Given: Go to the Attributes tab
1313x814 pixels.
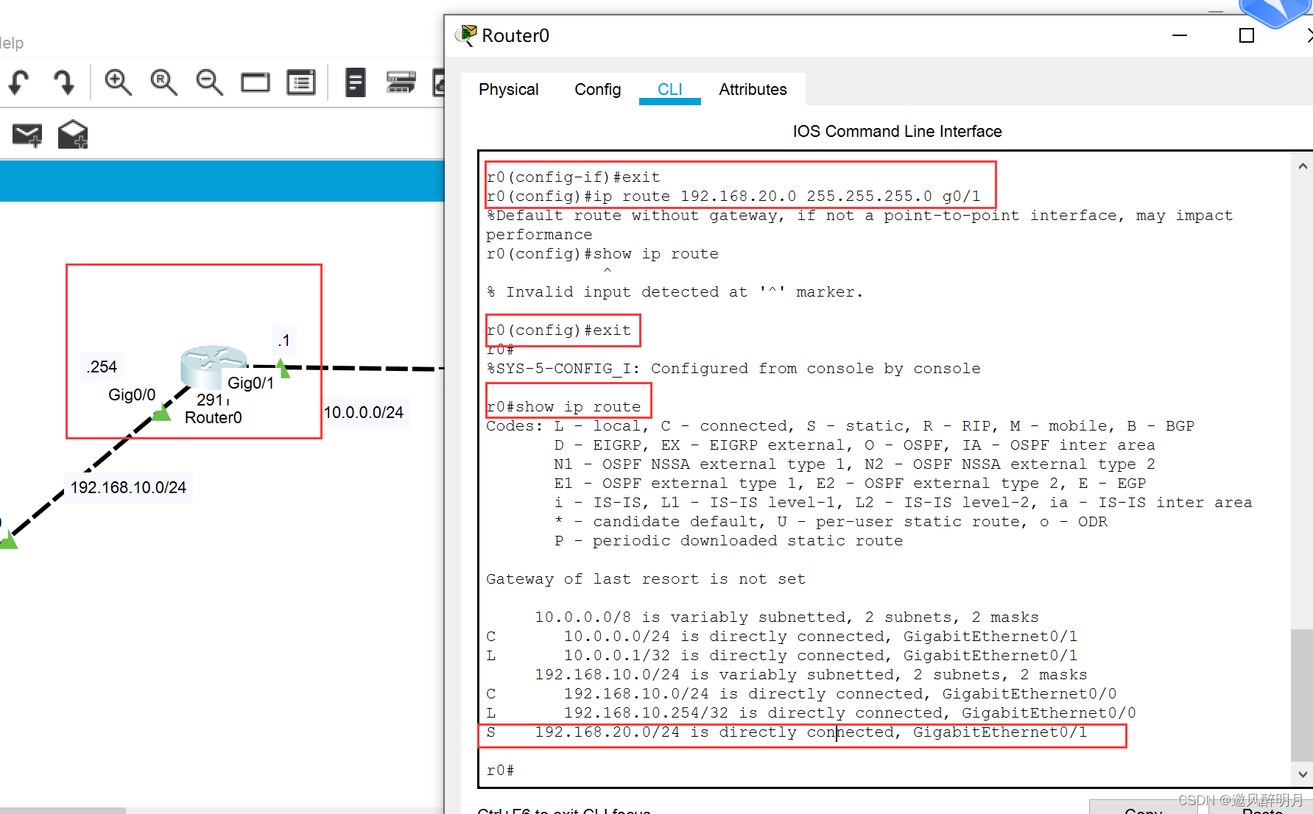Looking at the screenshot, I should click(x=753, y=89).
